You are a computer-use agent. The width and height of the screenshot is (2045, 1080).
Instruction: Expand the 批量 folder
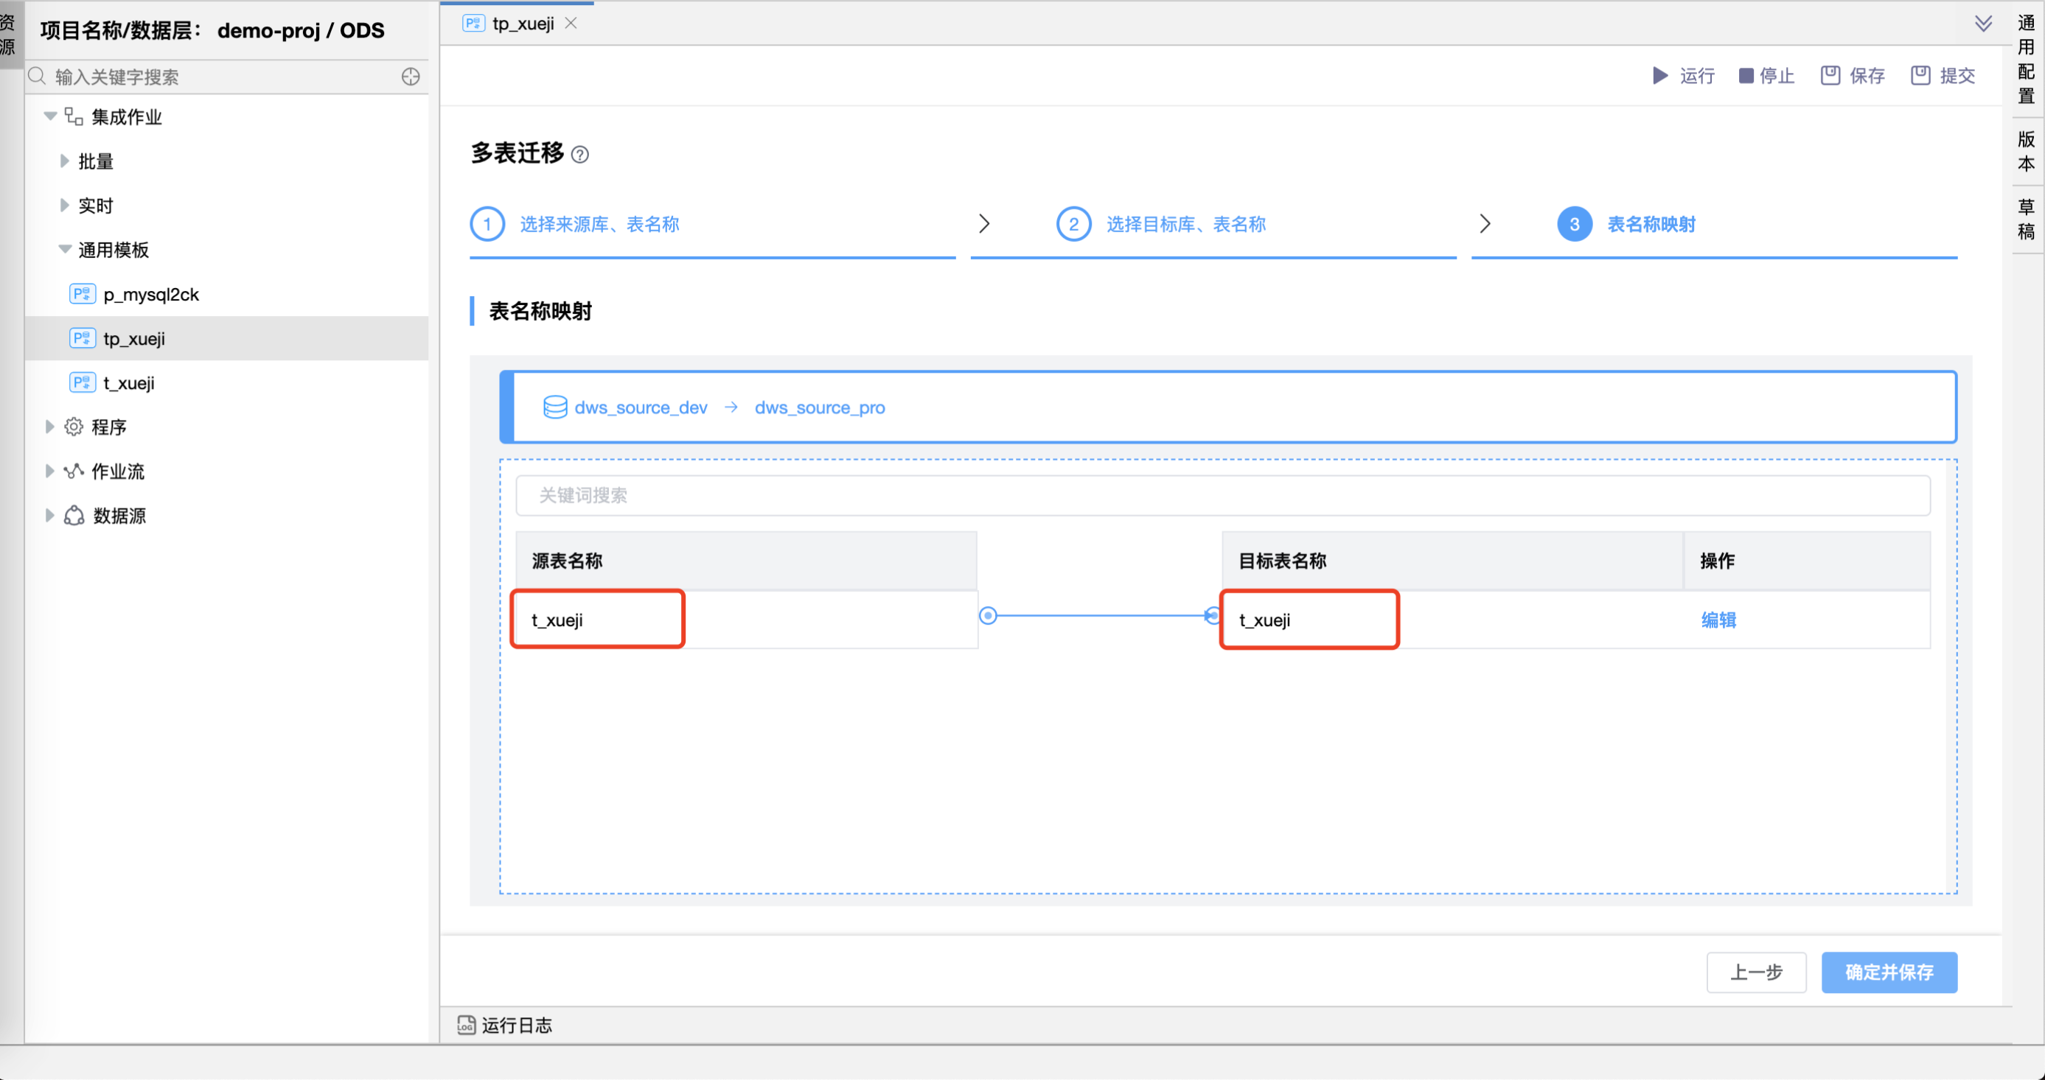click(64, 161)
